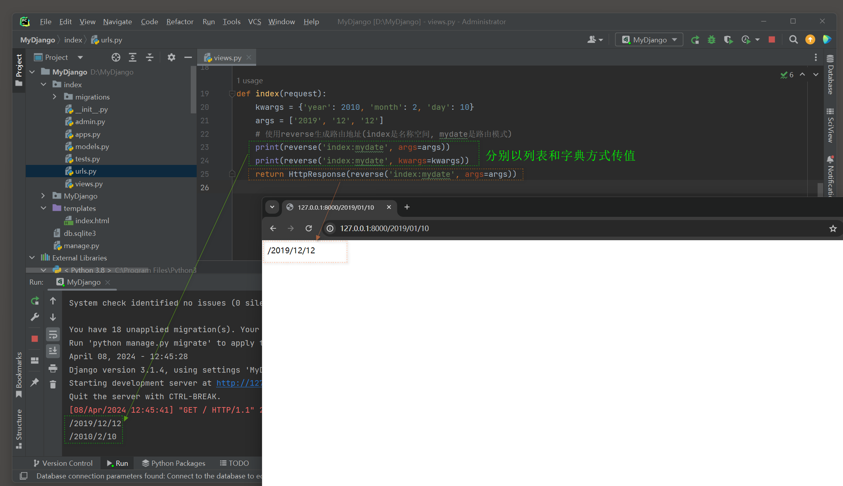Open the browser tab search dropdown
The height and width of the screenshot is (486, 843).
(272, 207)
